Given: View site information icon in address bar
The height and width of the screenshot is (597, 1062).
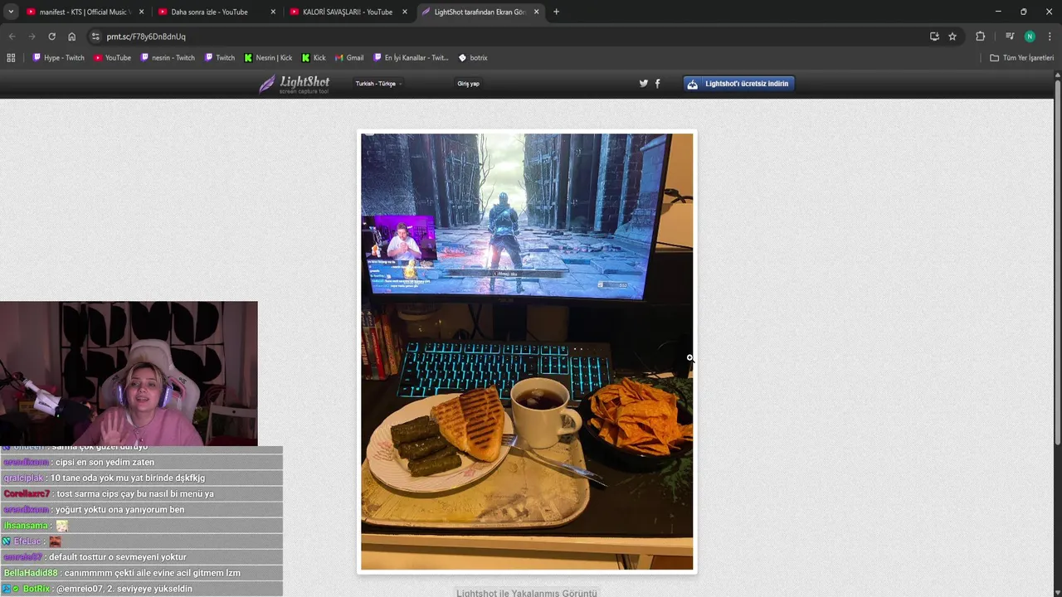Looking at the screenshot, I should [x=95, y=36].
